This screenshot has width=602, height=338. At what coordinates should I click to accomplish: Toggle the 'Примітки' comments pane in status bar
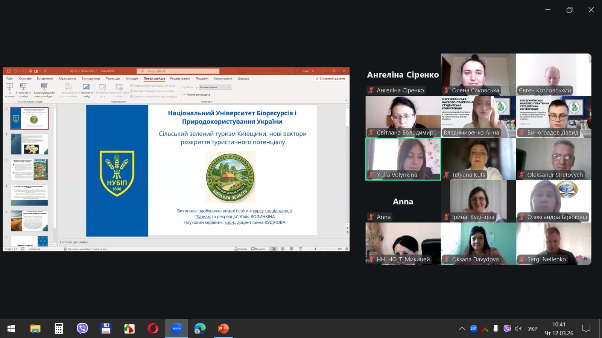(x=258, y=249)
